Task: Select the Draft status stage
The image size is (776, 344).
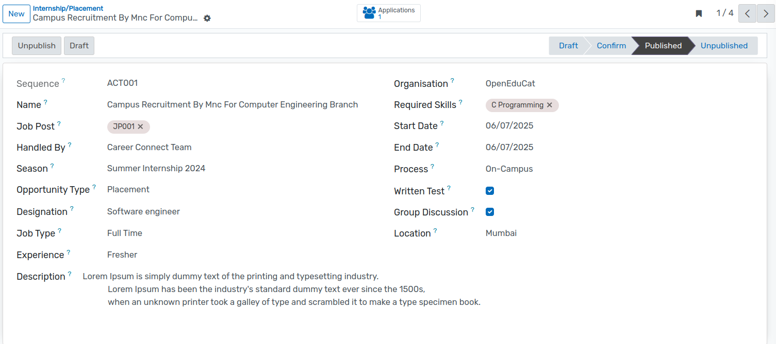Action: click(568, 46)
